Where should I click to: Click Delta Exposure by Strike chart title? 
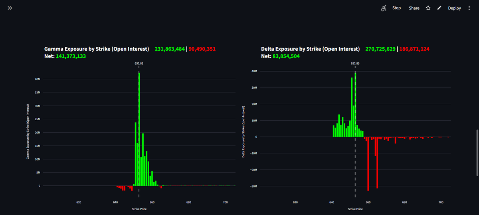[310, 49]
